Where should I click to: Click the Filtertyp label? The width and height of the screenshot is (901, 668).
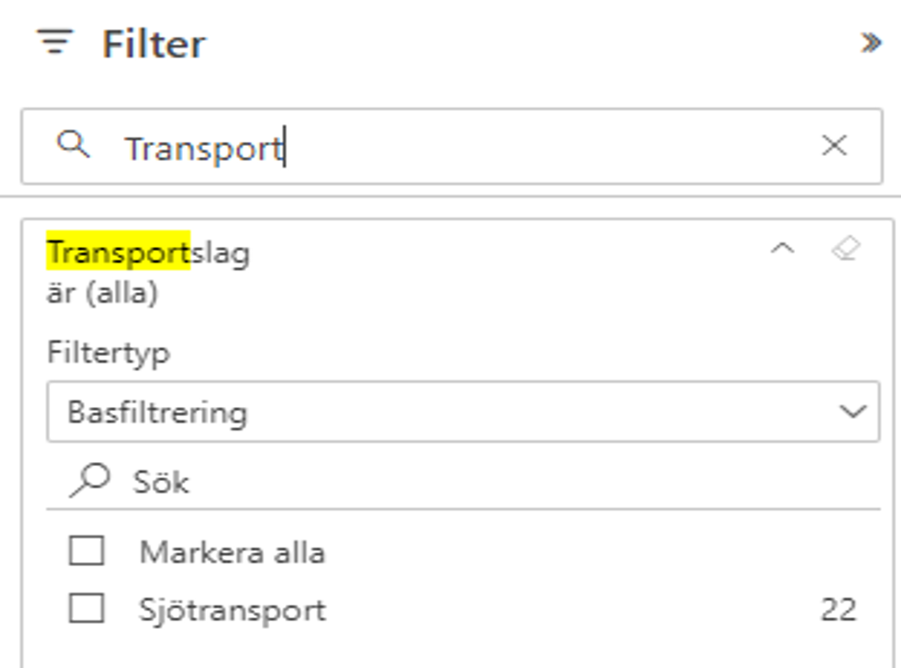[108, 352]
